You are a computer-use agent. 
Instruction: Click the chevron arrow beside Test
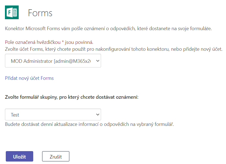tap(98, 115)
